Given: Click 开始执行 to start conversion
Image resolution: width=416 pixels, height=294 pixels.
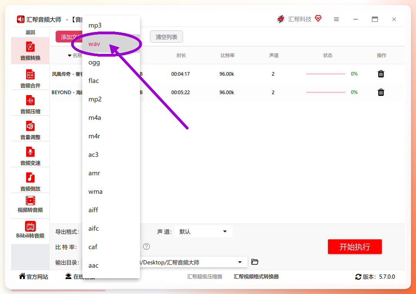Looking at the screenshot, I should pos(355,247).
